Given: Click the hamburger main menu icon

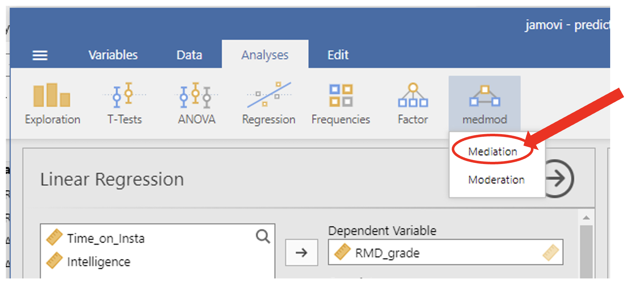Looking at the screenshot, I should click(x=40, y=55).
